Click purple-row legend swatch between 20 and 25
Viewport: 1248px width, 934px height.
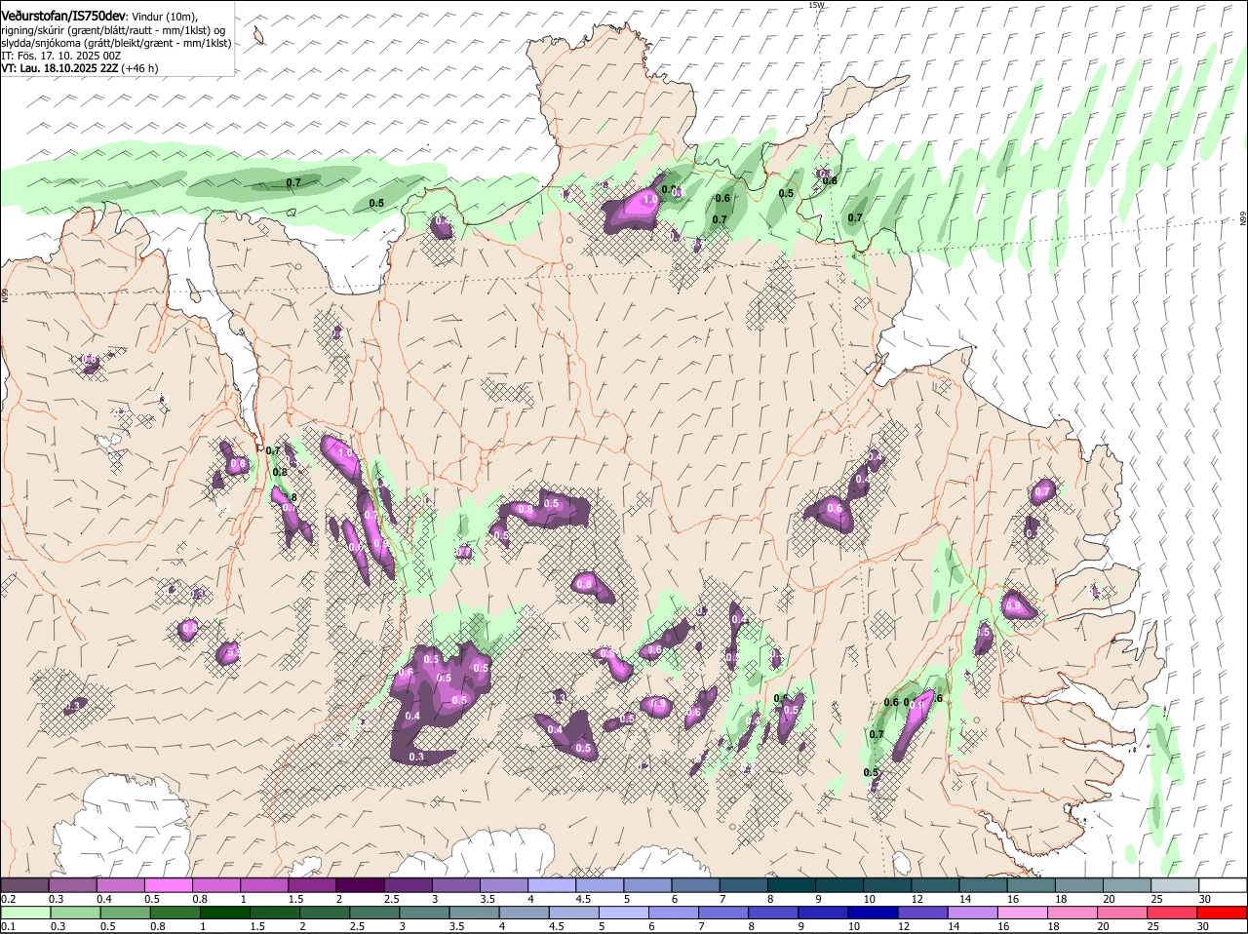click(1125, 884)
